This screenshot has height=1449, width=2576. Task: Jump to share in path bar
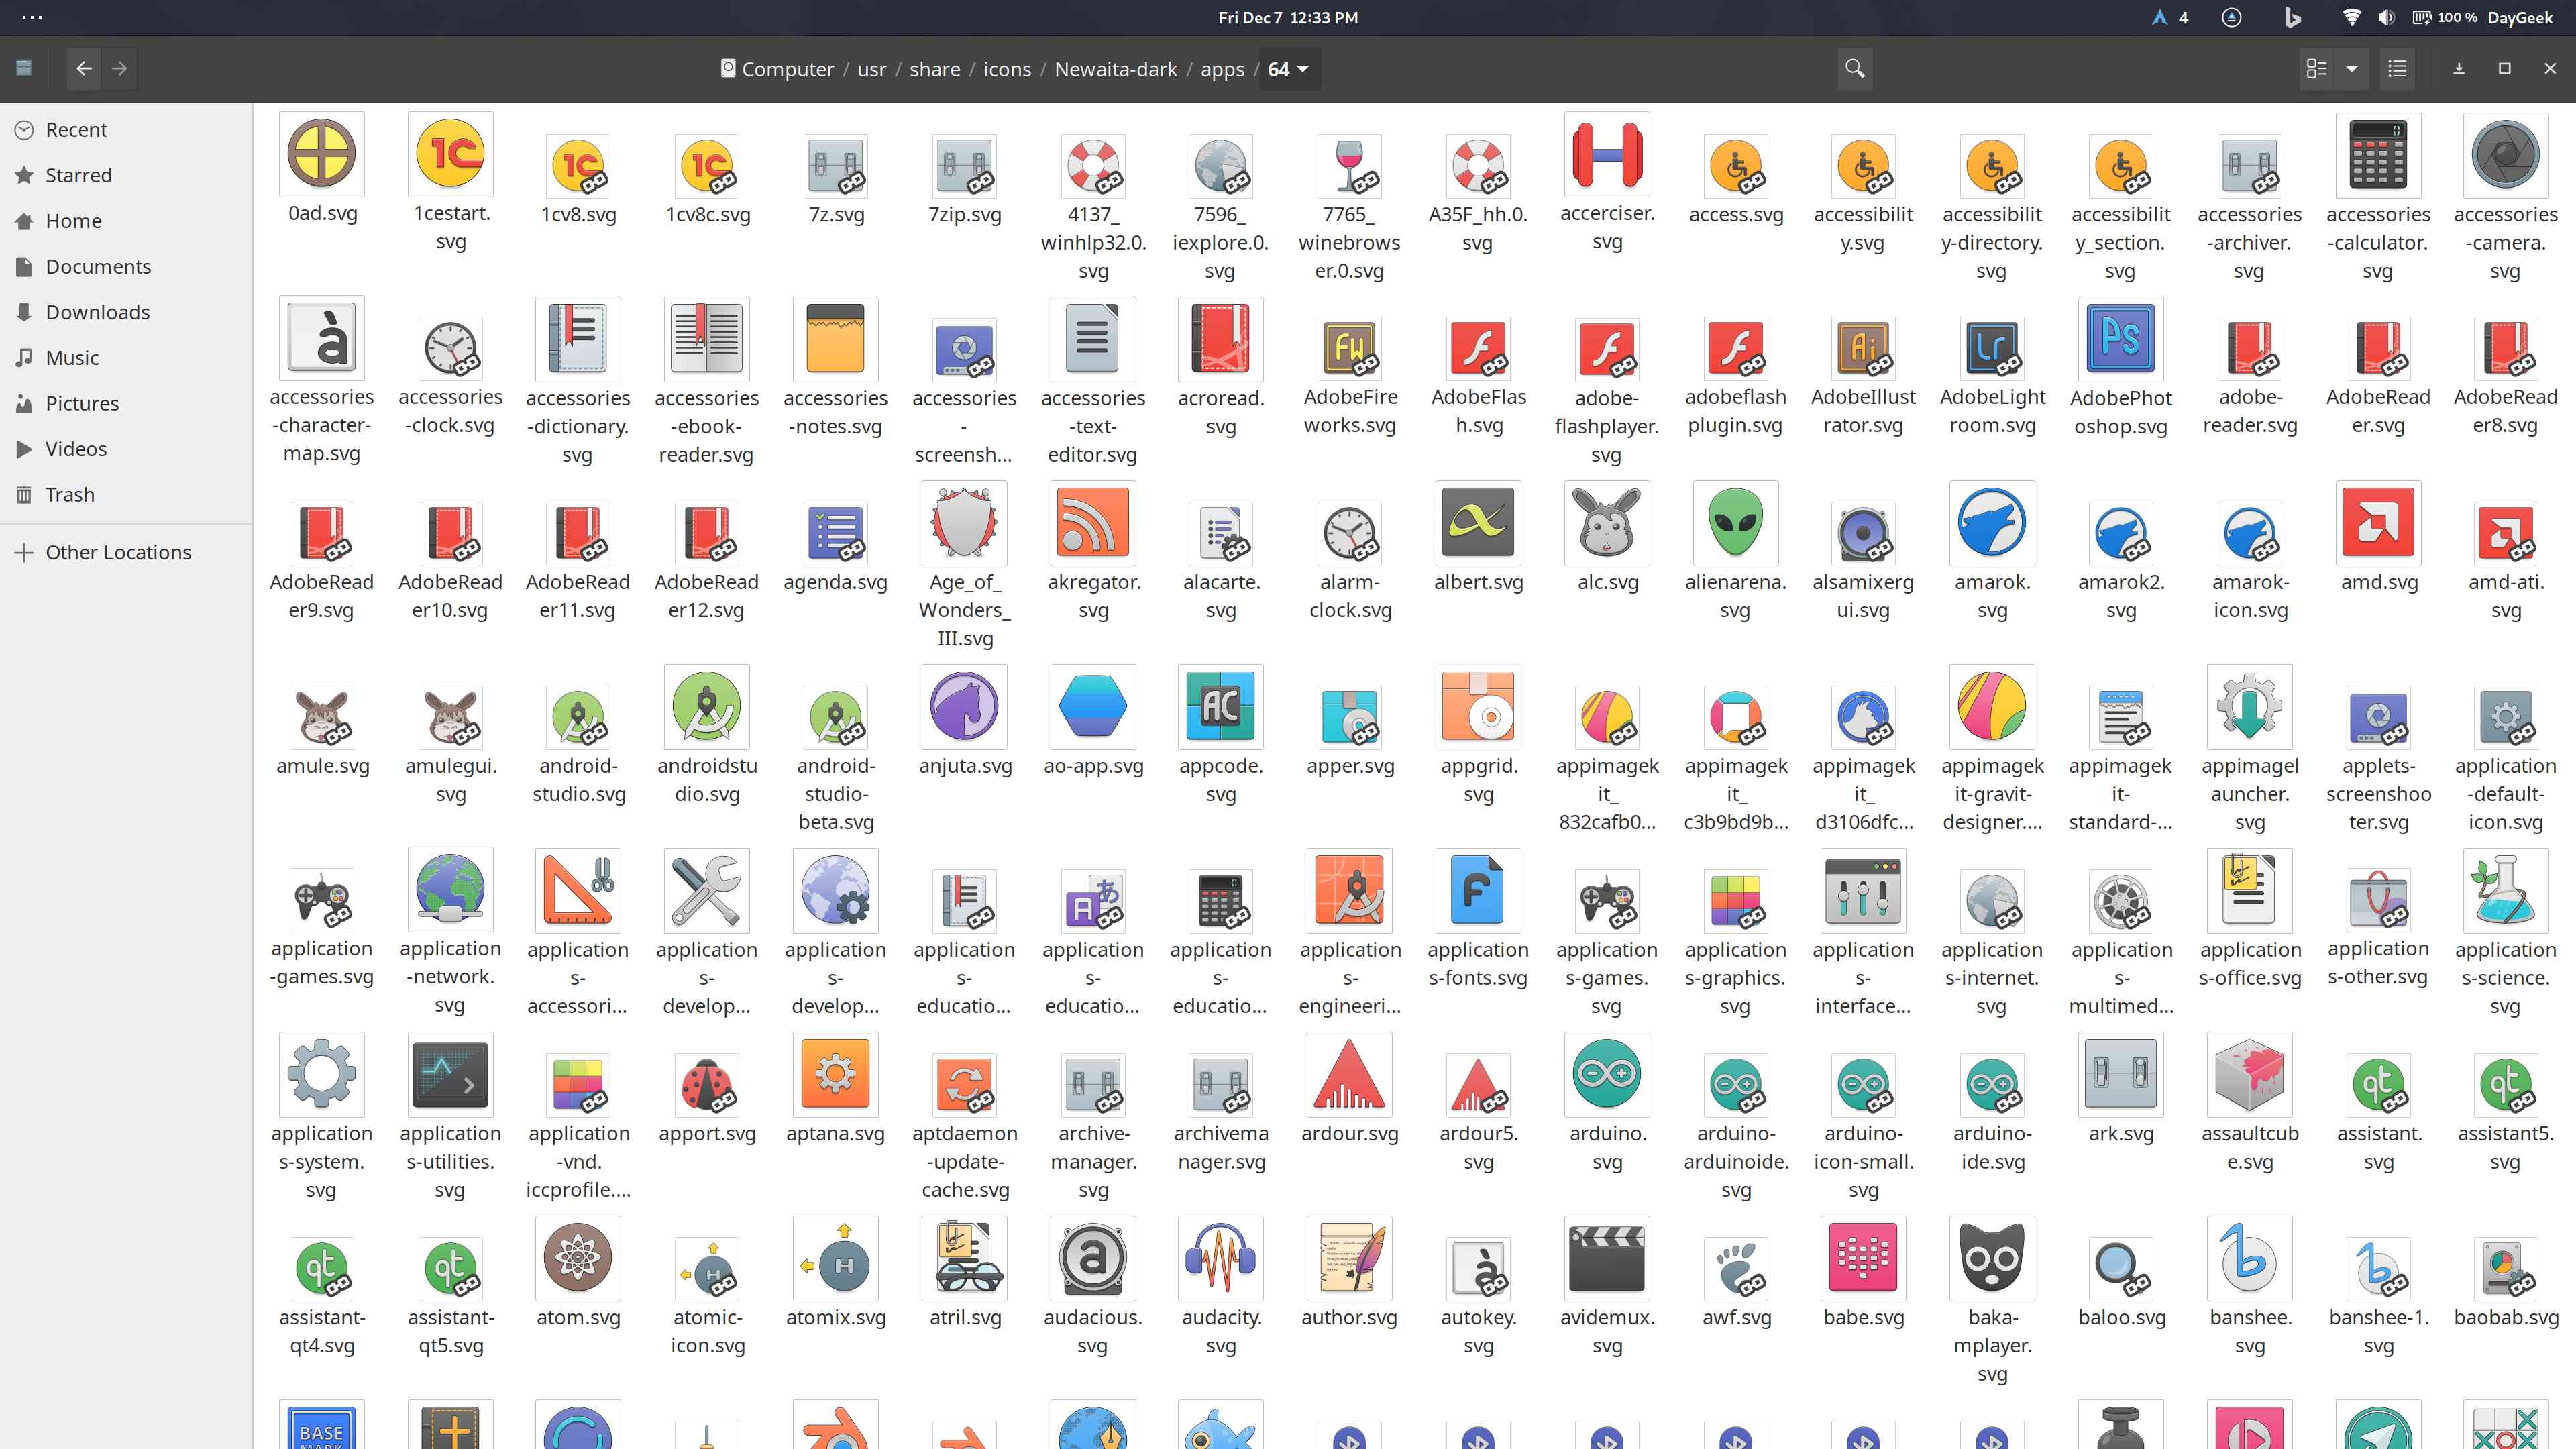coord(934,69)
